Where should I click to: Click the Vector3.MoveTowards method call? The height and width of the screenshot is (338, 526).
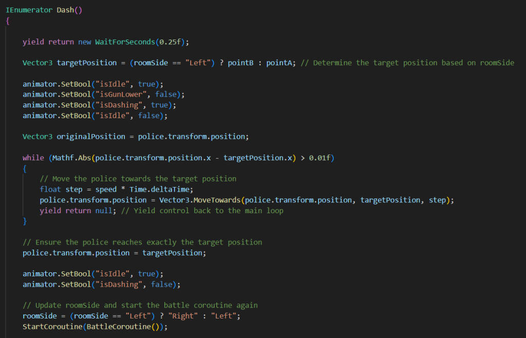199,200
